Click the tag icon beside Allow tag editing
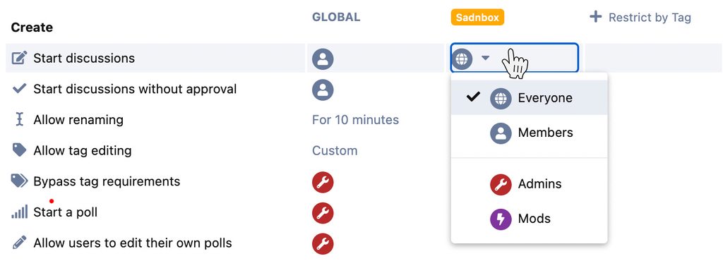723x261 pixels. pos(19,150)
